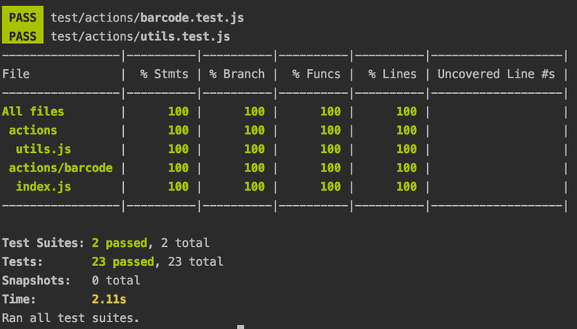This screenshot has width=577, height=329.
Task: Click the 'Tests:' label
Action: pyautogui.click(x=22, y=261)
